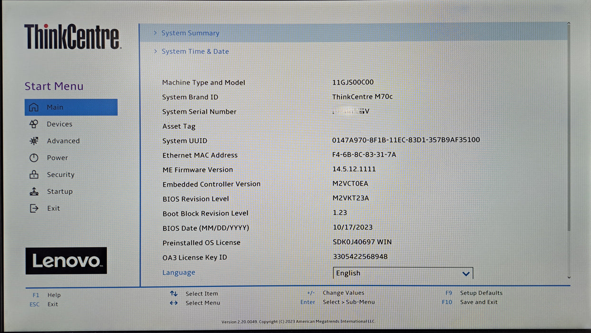Click the ThinkCentre M70c brand ID value
Image resolution: width=591 pixels, height=333 pixels.
[363, 97]
